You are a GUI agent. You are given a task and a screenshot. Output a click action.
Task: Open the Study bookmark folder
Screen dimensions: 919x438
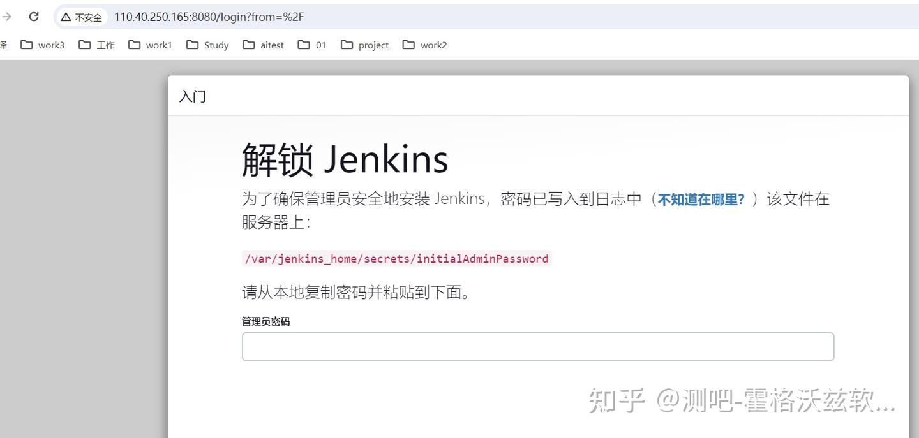point(207,45)
